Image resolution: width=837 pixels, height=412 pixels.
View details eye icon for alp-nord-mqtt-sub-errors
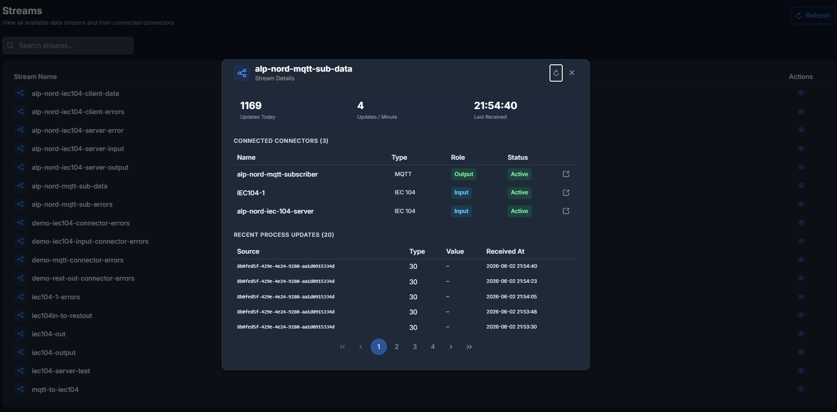[801, 204]
